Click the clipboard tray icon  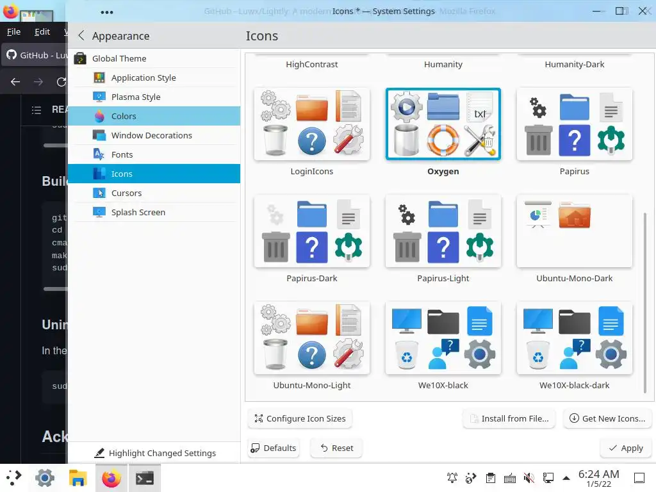(491, 478)
